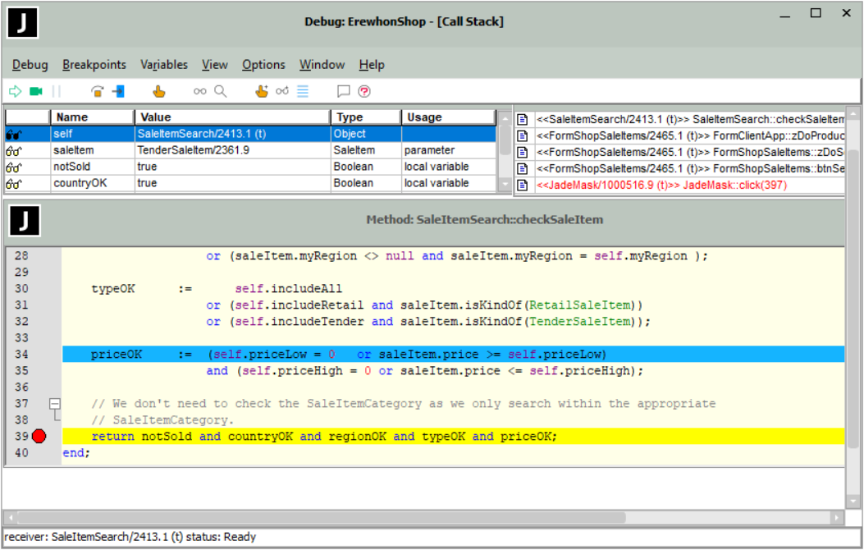Image resolution: width=864 pixels, height=550 pixels.
Task: Open help via red question mark icon
Action: [x=364, y=91]
